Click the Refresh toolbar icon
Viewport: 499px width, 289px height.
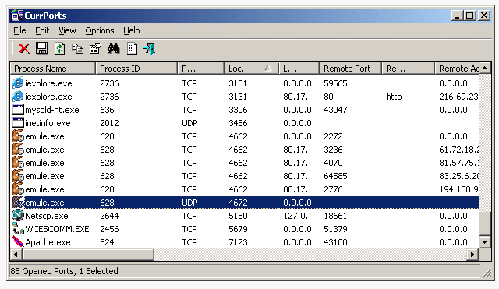[59, 48]
